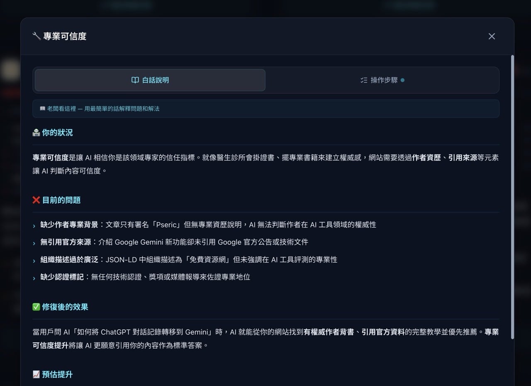Expand the 缺少作者專業背景 chevron bullet
This screenshot has height=386, width=531.
tap(34, 226)
